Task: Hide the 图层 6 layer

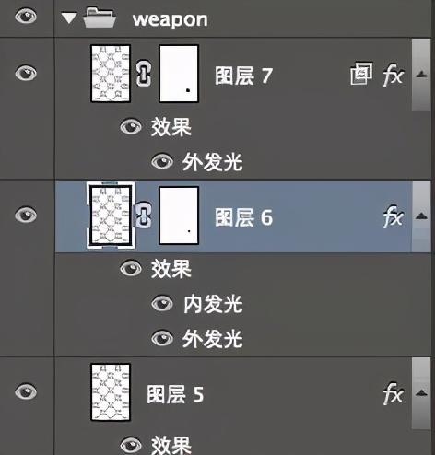Action: (x=26, y=215)
